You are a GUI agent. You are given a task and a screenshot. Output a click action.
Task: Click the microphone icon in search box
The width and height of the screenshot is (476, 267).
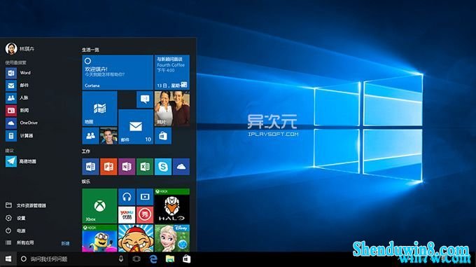click(121, 259)
